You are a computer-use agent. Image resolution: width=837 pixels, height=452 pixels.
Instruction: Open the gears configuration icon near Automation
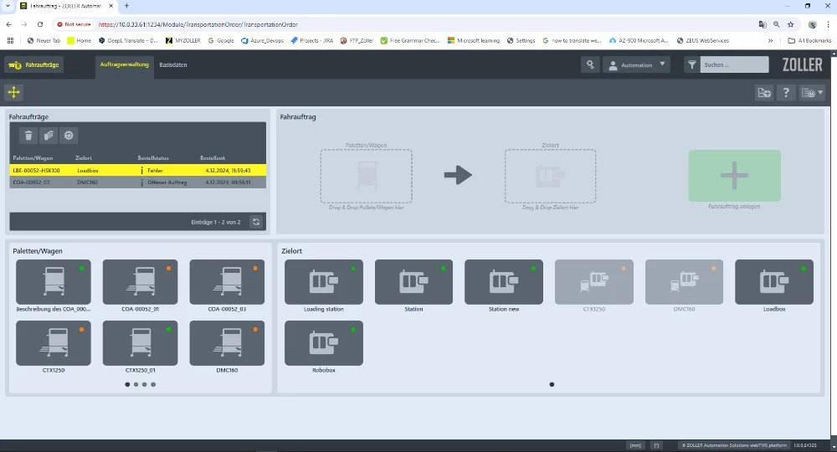tap(590, 64)
